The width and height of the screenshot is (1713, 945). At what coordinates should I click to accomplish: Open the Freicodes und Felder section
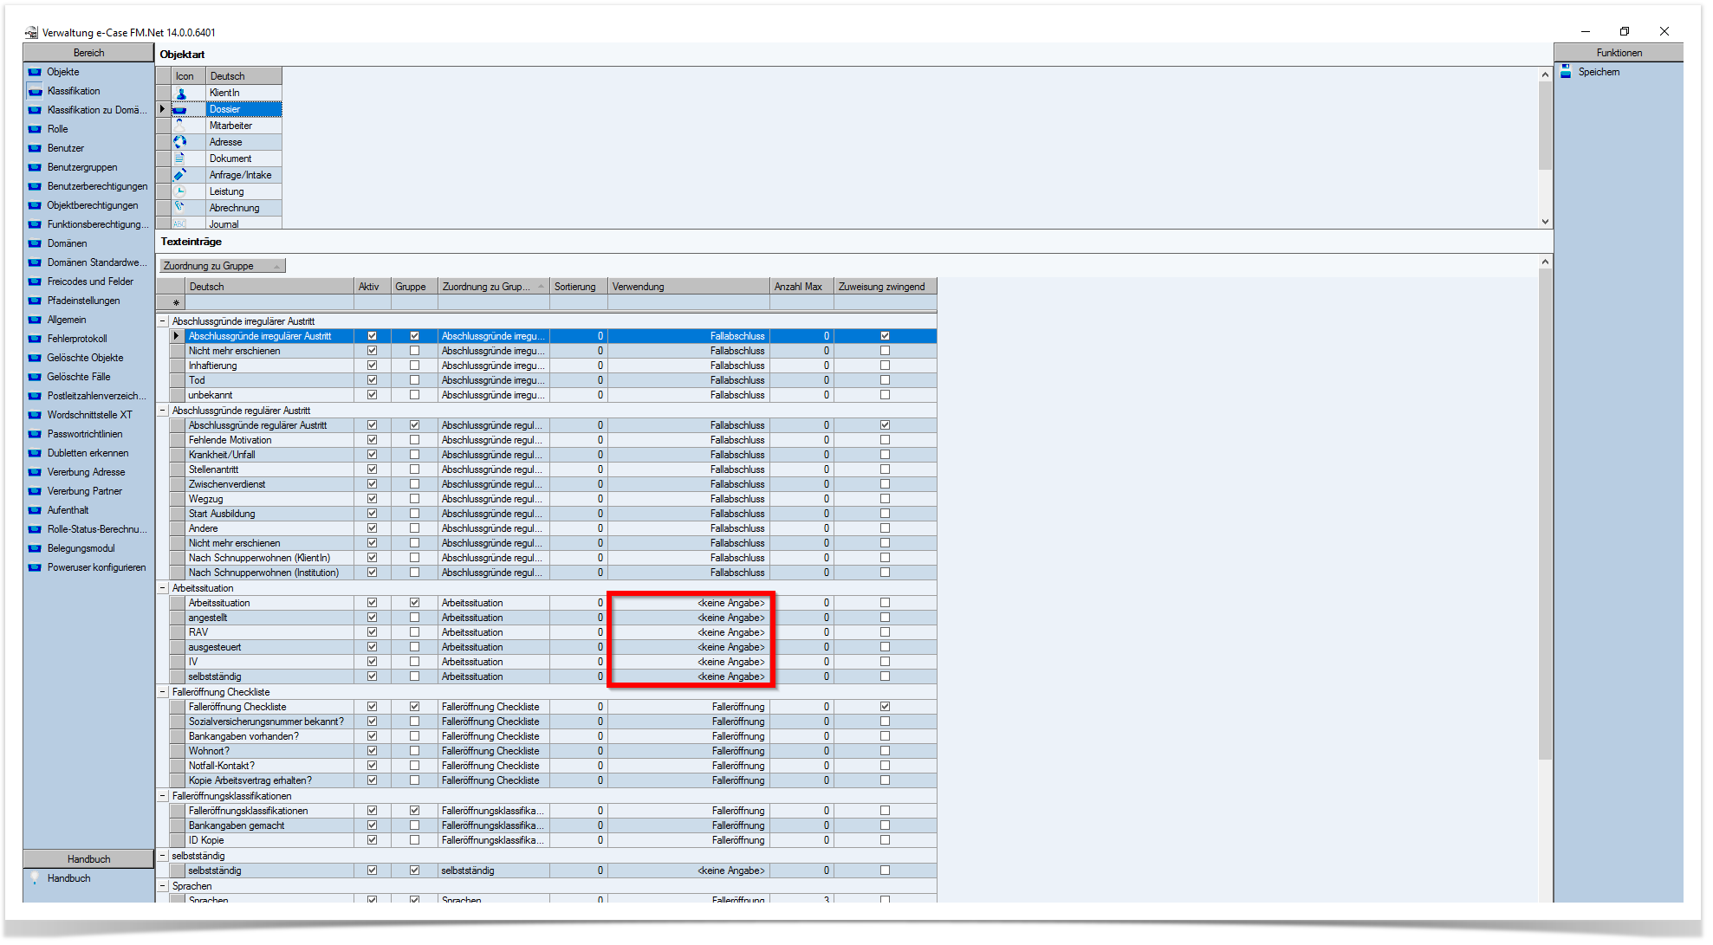[90, 282]
